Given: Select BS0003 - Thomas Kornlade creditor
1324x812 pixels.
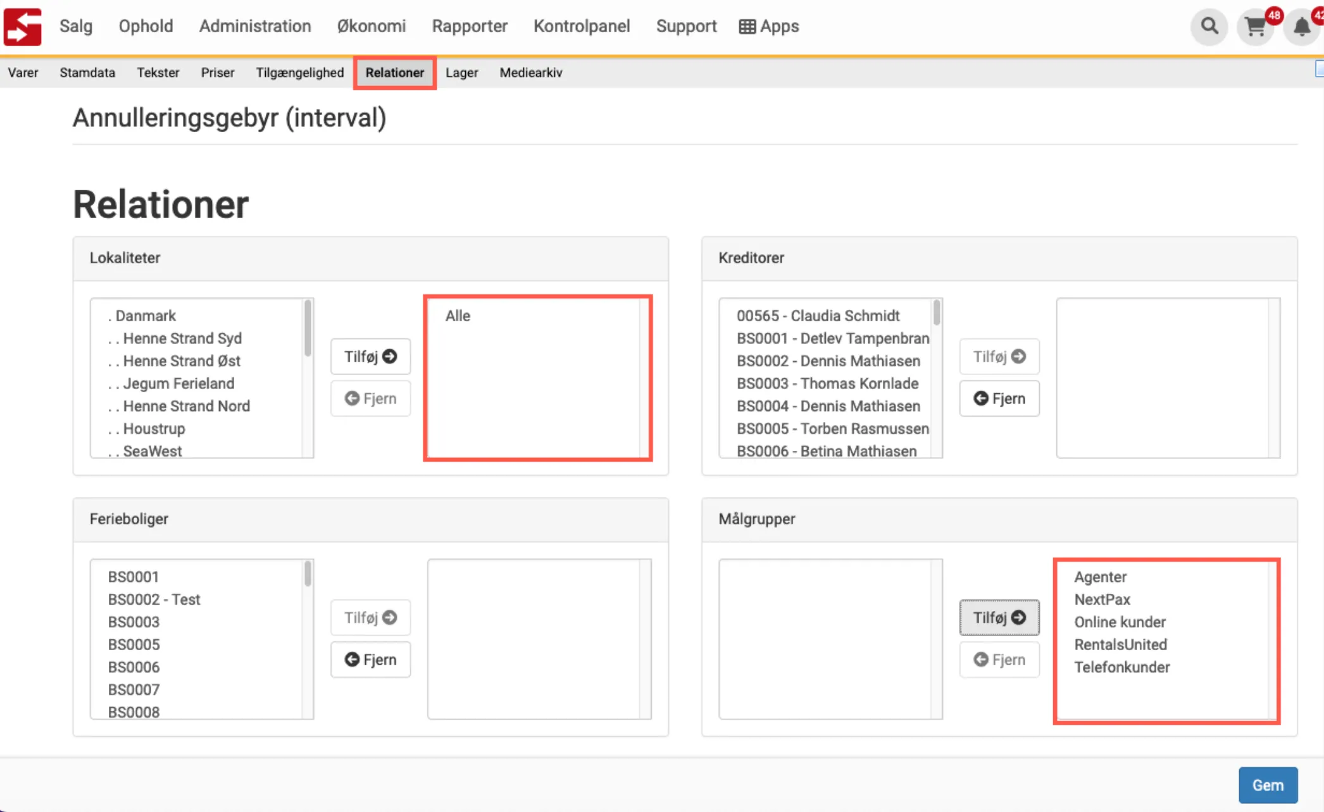Looking at the screenshot, I should (x=827, y=383).
